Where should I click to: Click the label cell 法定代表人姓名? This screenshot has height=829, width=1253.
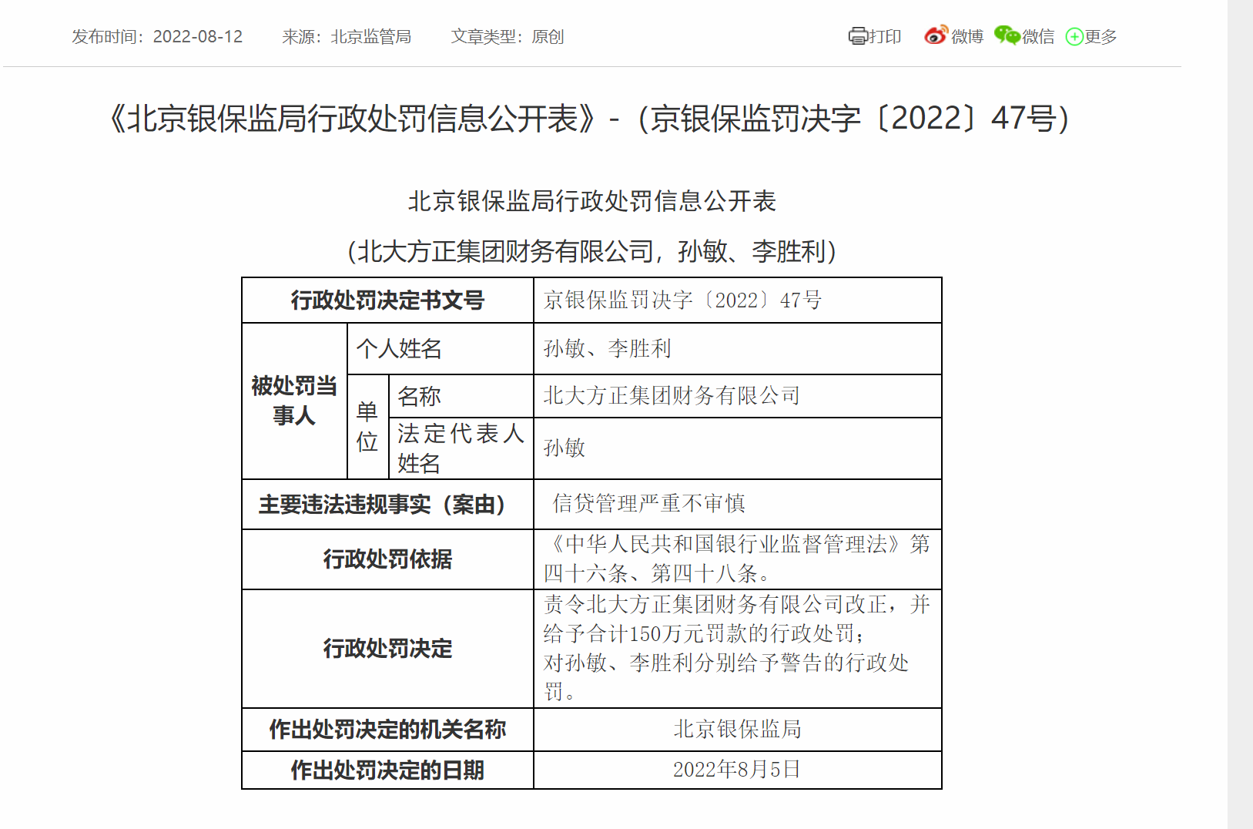coord(461,448)
